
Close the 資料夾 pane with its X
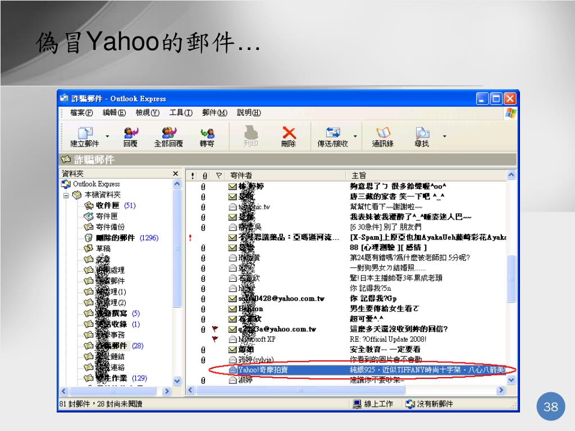point(175,173)
